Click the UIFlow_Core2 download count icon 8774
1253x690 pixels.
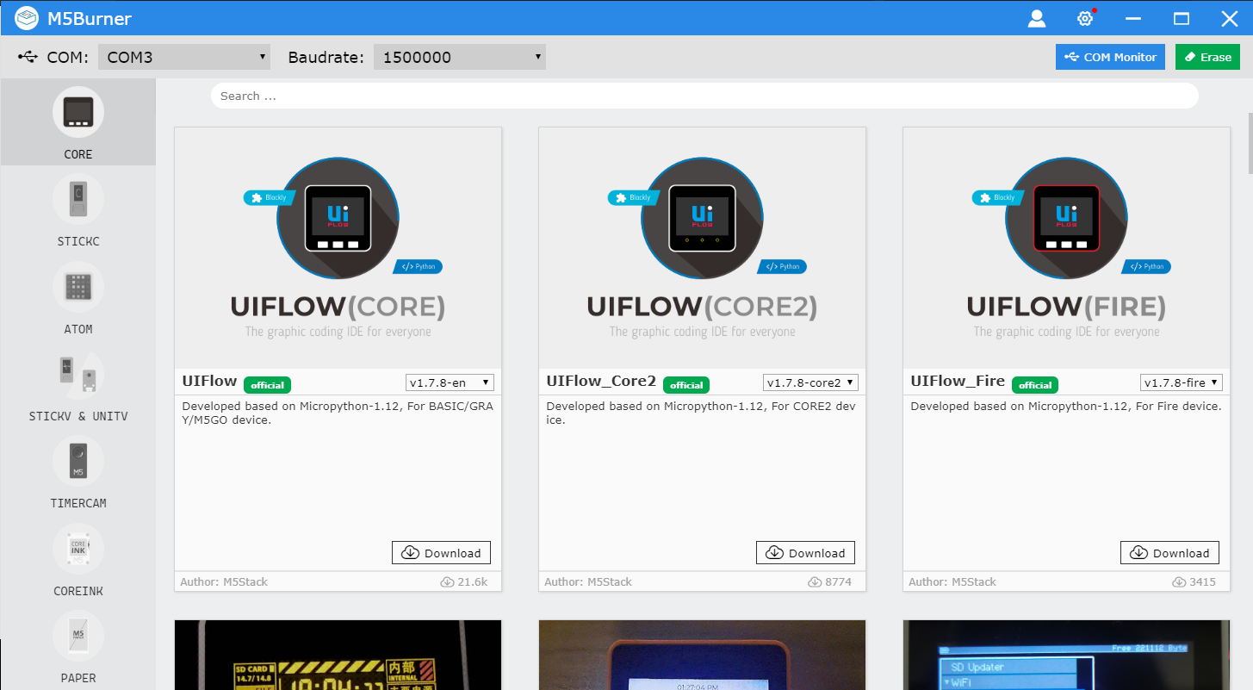(815, 582)
